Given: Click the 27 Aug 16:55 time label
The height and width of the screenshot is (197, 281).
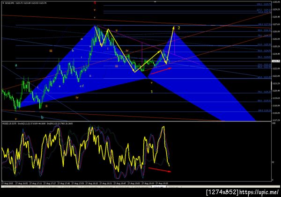Looking at the screenshot, I should click(x=22, y=183).
